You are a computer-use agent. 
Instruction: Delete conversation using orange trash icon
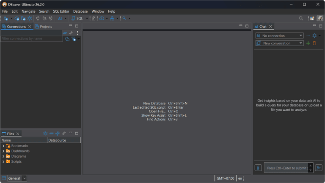314,43
